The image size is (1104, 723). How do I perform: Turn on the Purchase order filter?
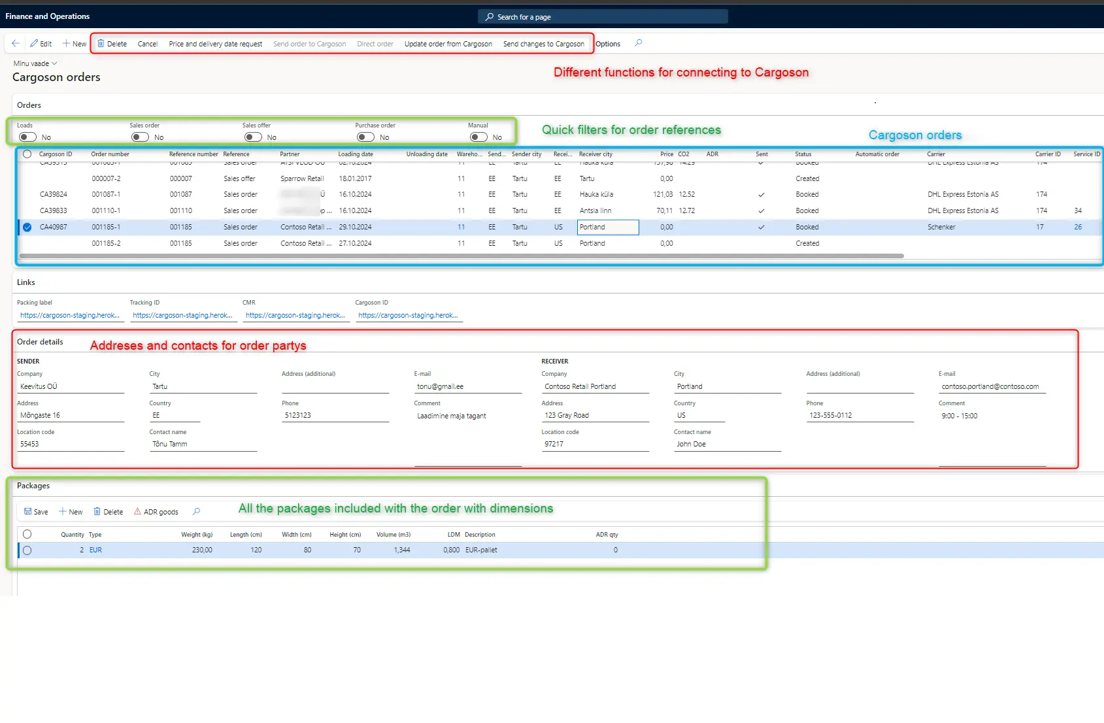click(x=365, y=137)
